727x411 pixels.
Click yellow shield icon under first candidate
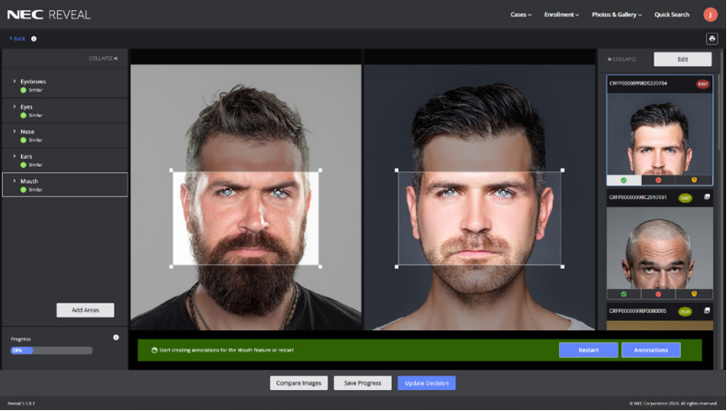pos(694,180)
